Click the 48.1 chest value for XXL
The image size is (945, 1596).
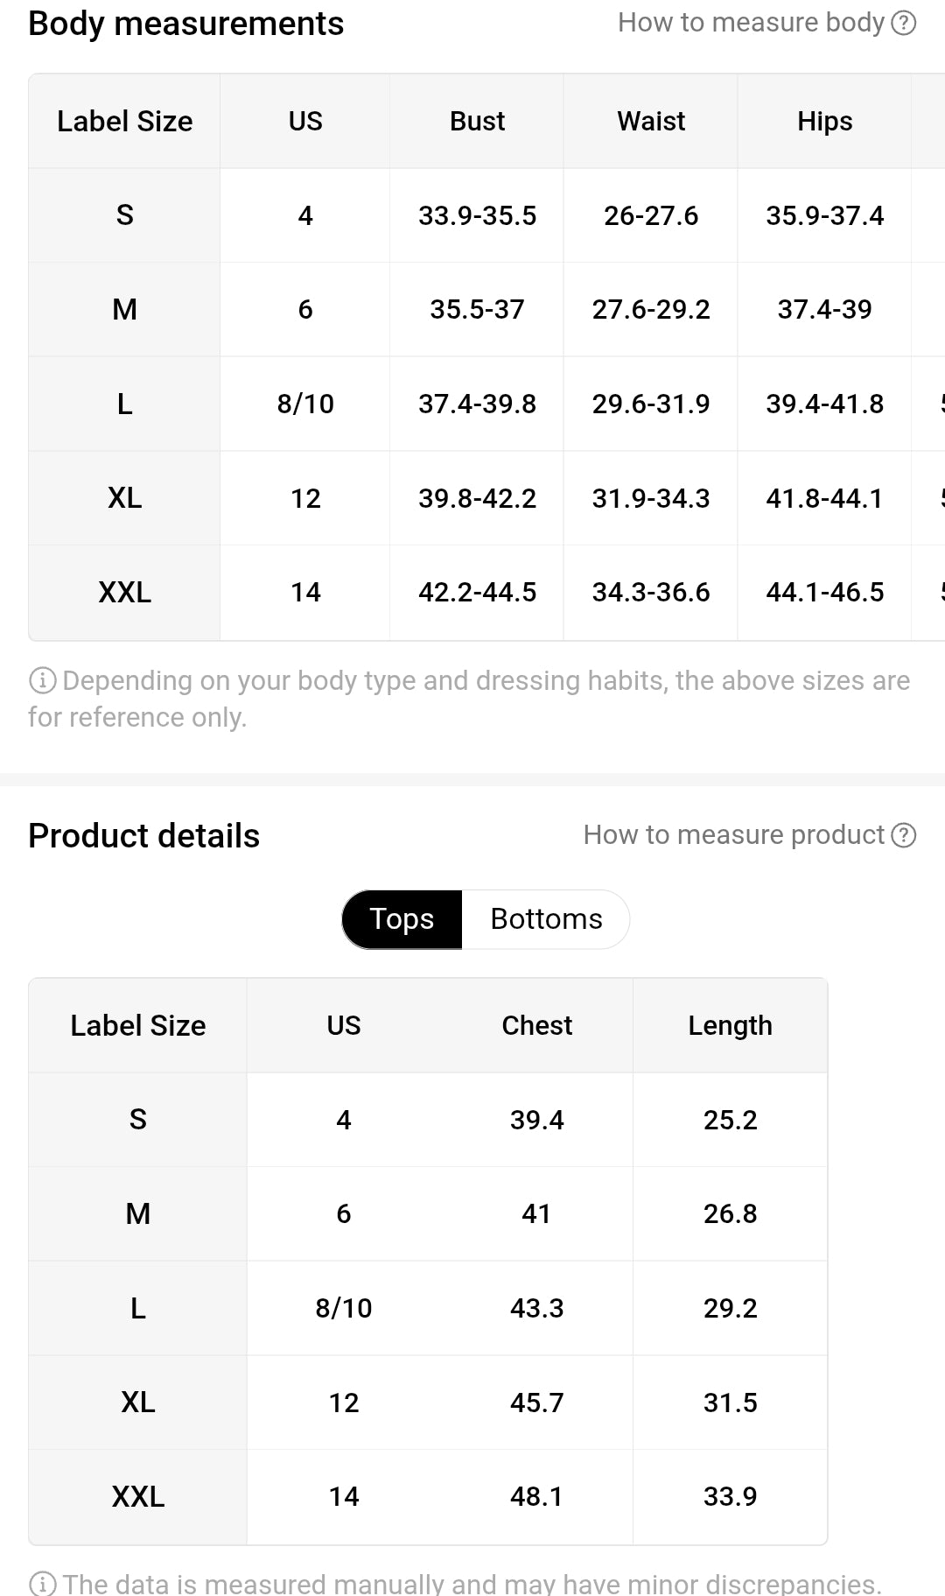coord(536,1497)
